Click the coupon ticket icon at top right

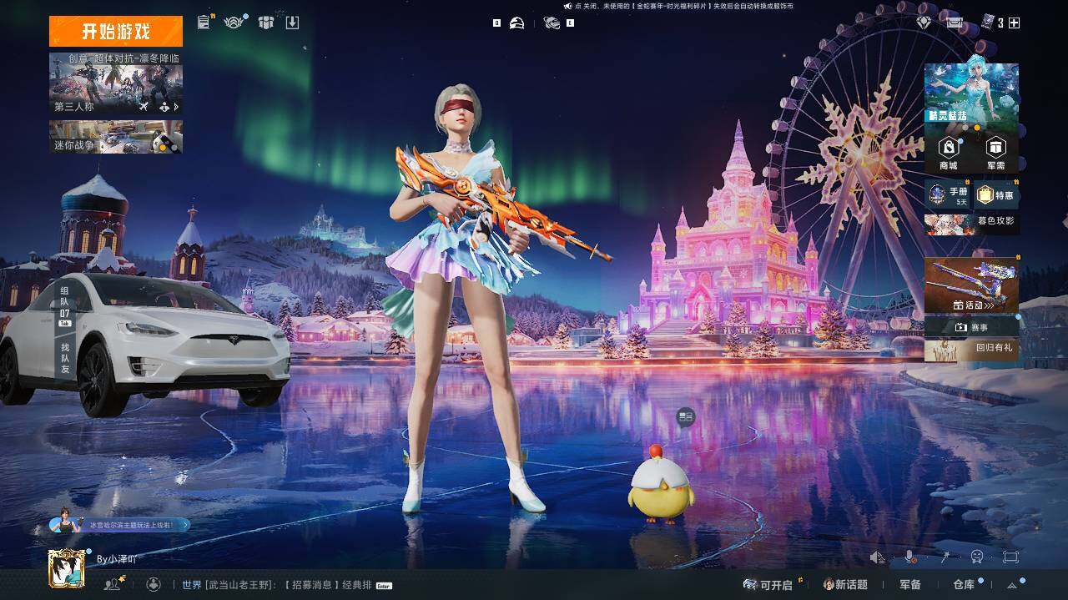click(x=955, y=23)
